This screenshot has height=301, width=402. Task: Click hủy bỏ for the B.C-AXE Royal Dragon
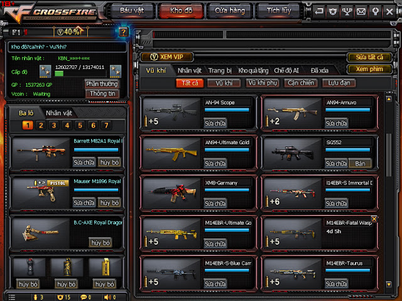tap(100, 243)
